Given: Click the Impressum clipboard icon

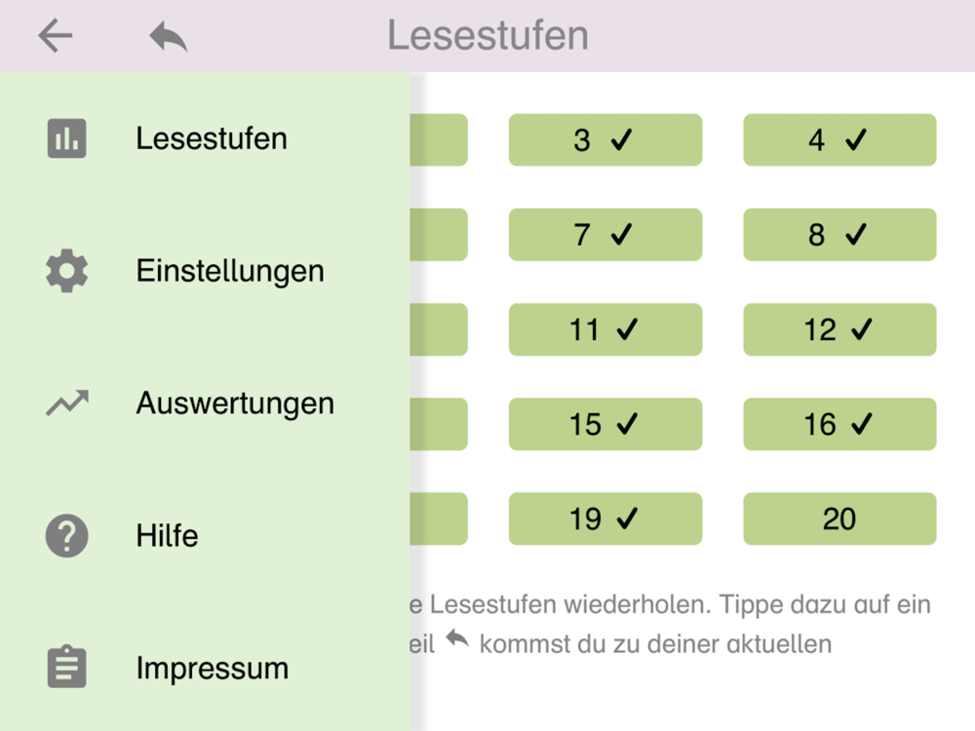Looking at the screenshot, I should (x=66, y=667).
